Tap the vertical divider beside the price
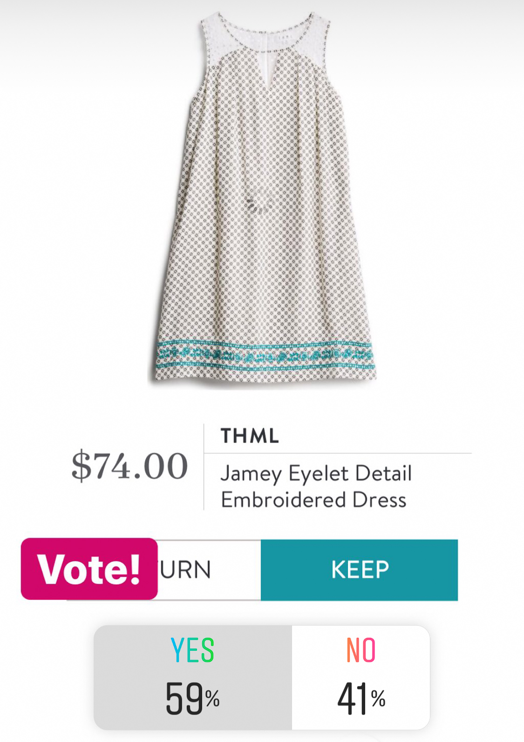 204,467
